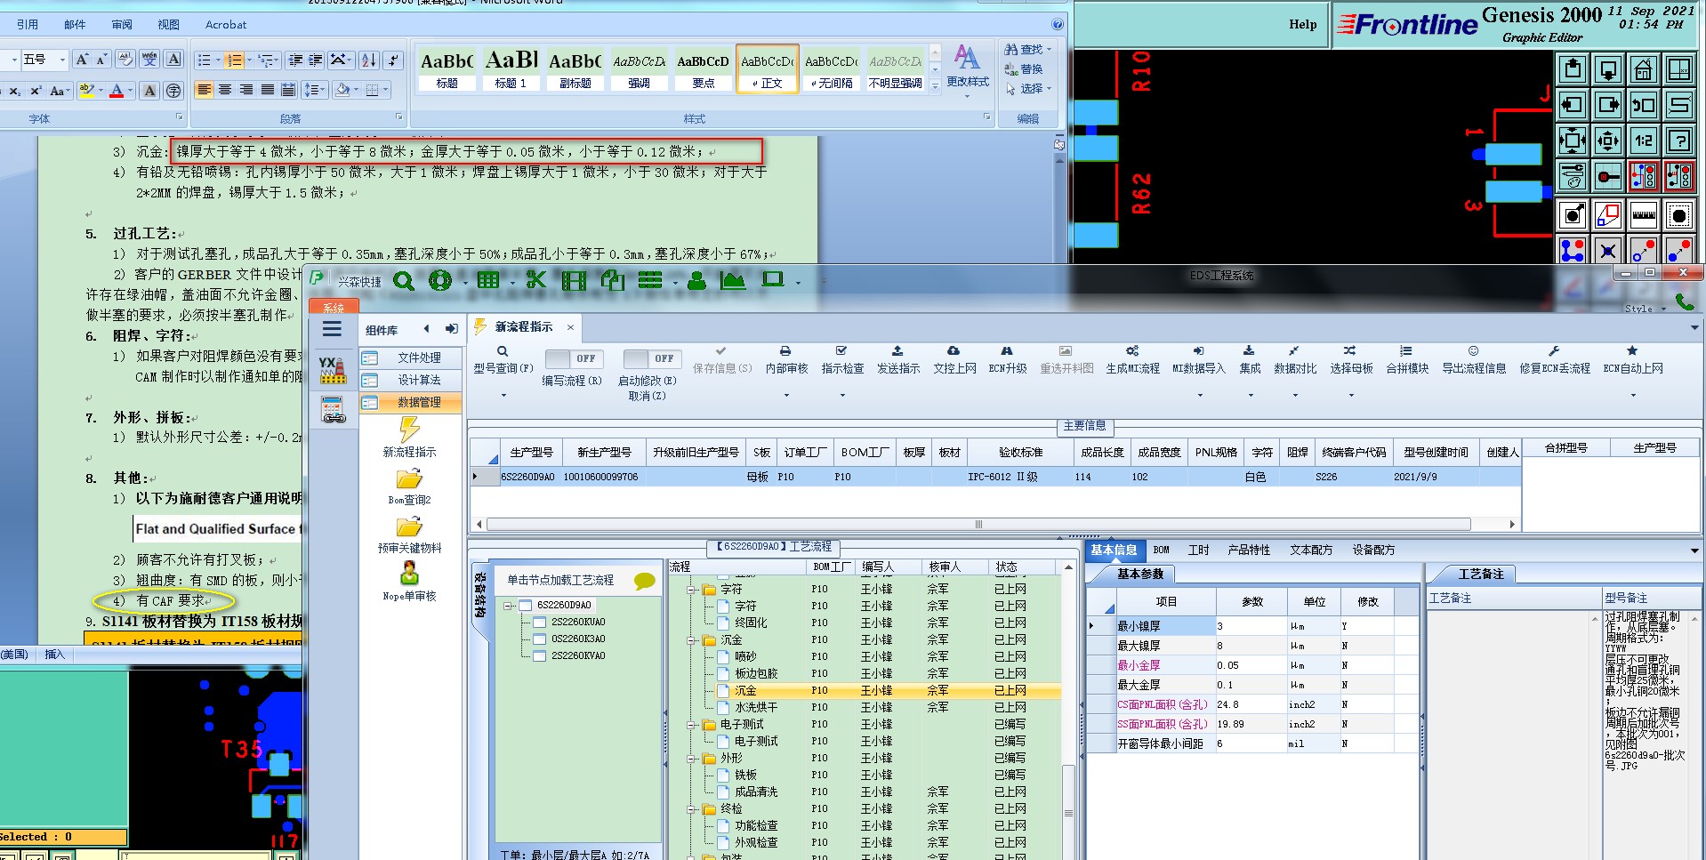
Task: Click the 1:2 scale icon in Genesis
Action: point(1644,140)
